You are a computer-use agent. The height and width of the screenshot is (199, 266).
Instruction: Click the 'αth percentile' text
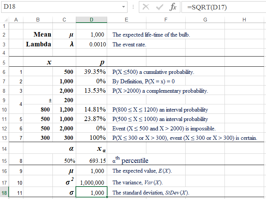(130, 160)
